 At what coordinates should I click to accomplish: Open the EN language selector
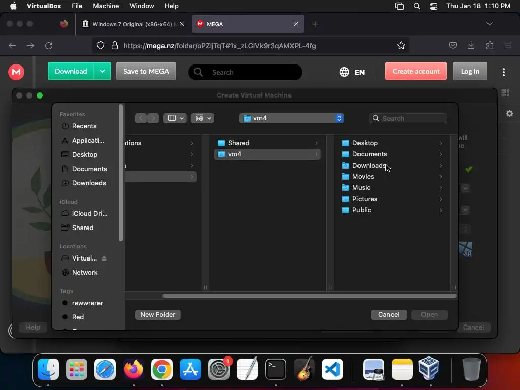tap(352, 72)
